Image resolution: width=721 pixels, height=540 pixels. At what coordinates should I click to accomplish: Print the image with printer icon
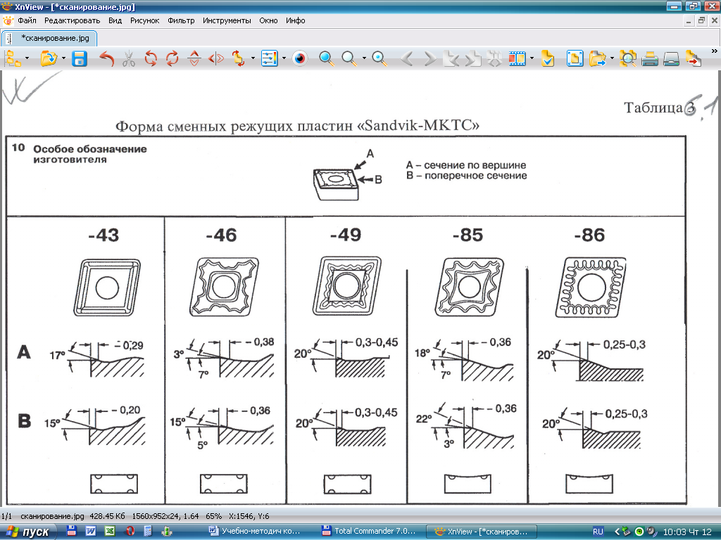pyautogui.click(x=650, y=59)
